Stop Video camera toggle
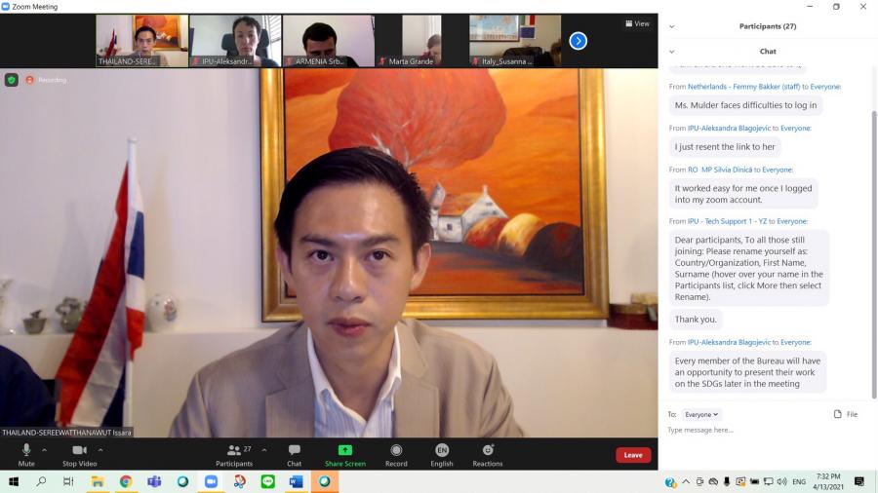Image resolution: width=878 pixels, height=493 pixels. (79, 450)
